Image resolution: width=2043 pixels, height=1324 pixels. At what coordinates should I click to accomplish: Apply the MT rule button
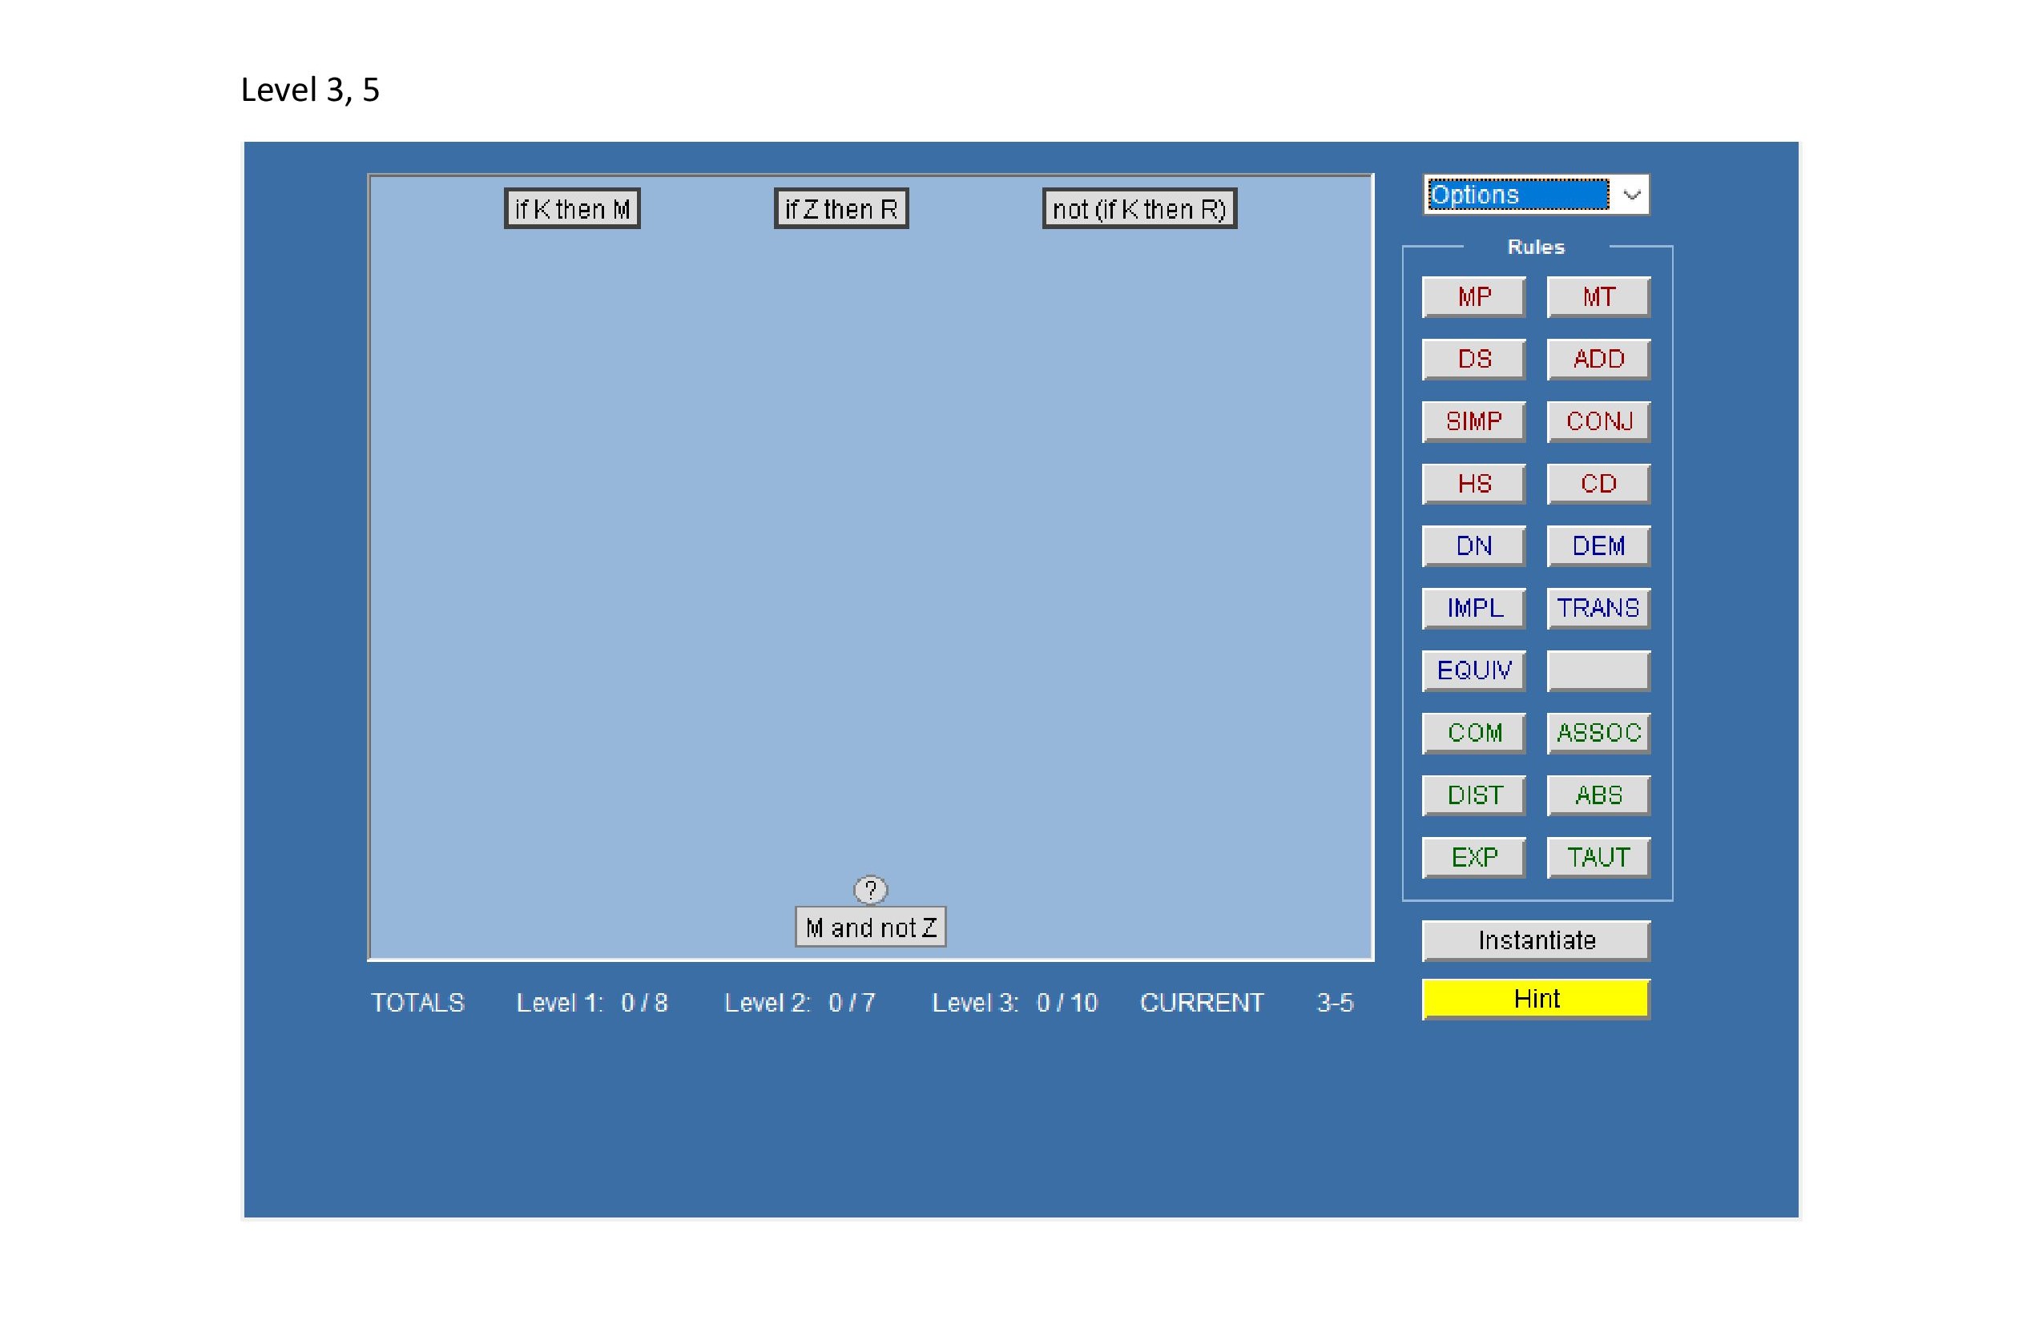(x=1598, y=297)
